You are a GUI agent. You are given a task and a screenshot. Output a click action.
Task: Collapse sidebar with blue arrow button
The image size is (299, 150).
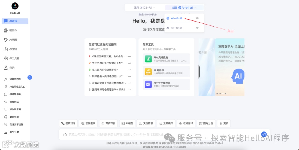(x=30, y=77)
